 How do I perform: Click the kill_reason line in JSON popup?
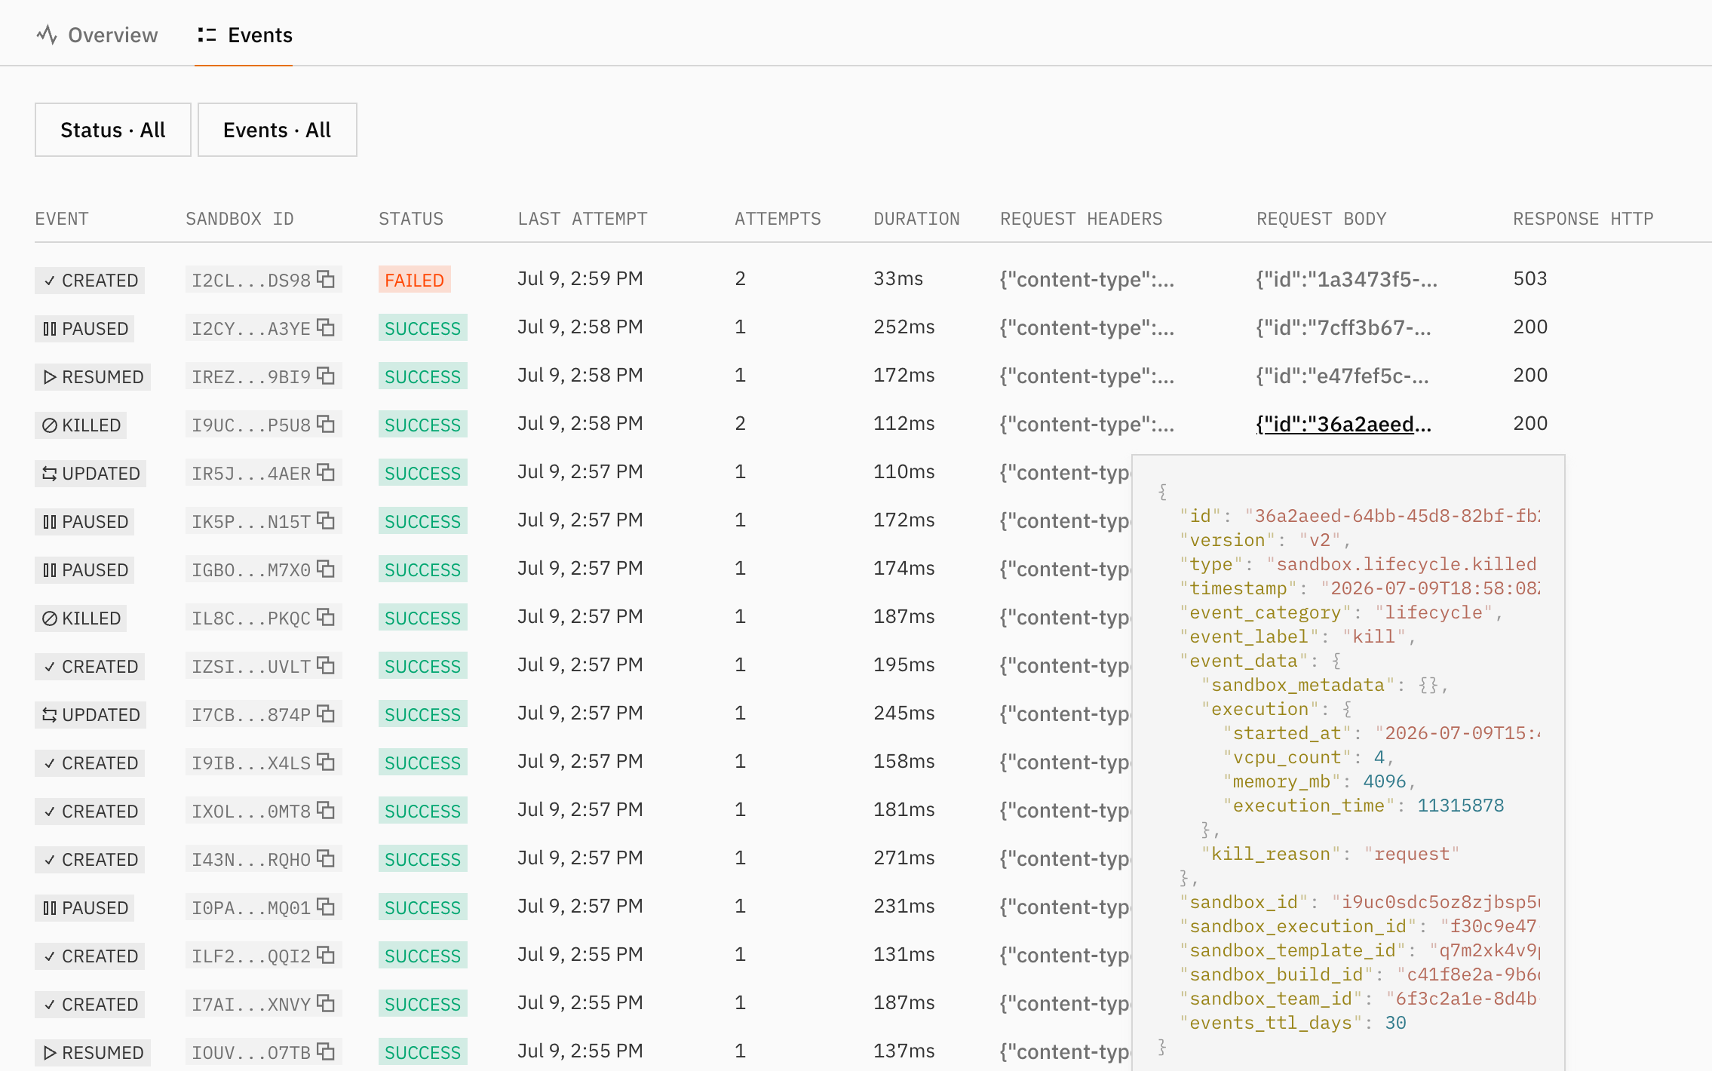pos(1330,854)
